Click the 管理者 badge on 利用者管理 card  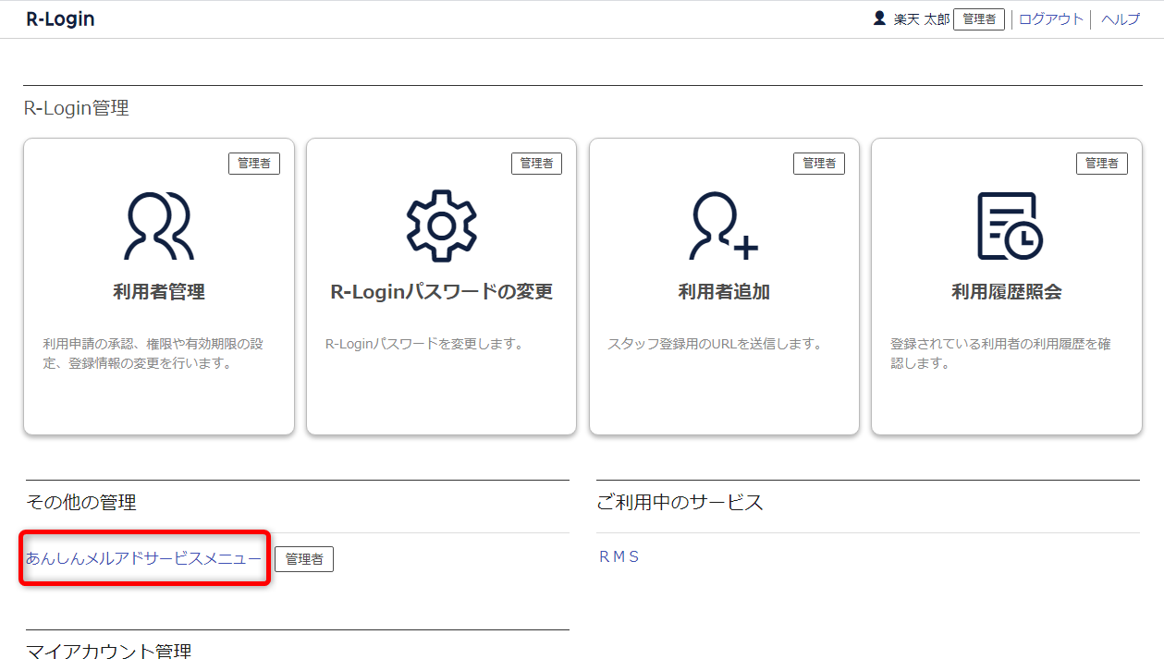(254, 164)
